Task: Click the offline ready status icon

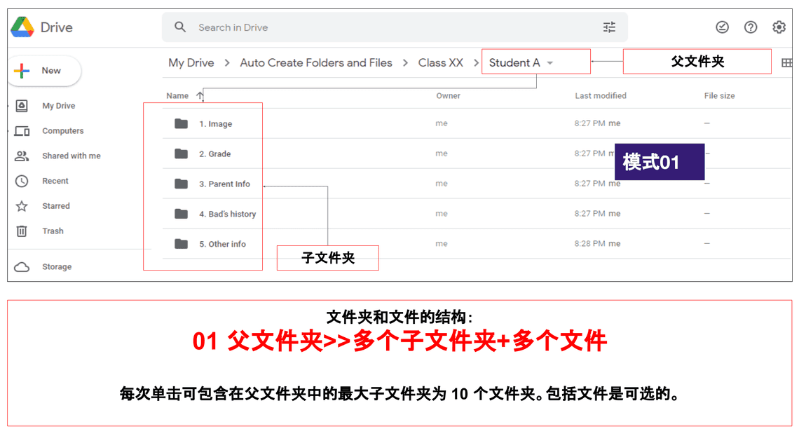Action: coord(722,27)
